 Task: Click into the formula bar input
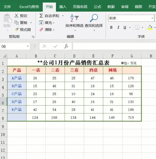114,46
